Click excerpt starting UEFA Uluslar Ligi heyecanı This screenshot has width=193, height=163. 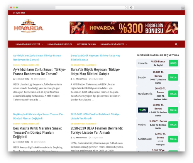(37, 92)
